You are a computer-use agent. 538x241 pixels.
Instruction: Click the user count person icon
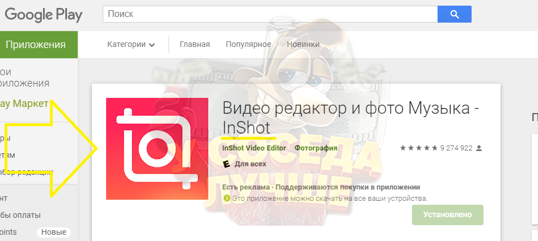pos(480,148)
